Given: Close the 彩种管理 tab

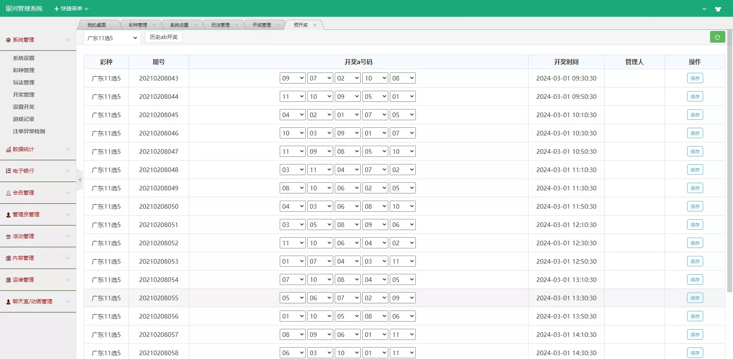Looking at the screenshot, I should [154, 25].
